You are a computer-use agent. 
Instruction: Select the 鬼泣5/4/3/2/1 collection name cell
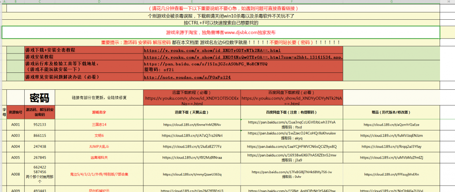[x=99, y=174]
